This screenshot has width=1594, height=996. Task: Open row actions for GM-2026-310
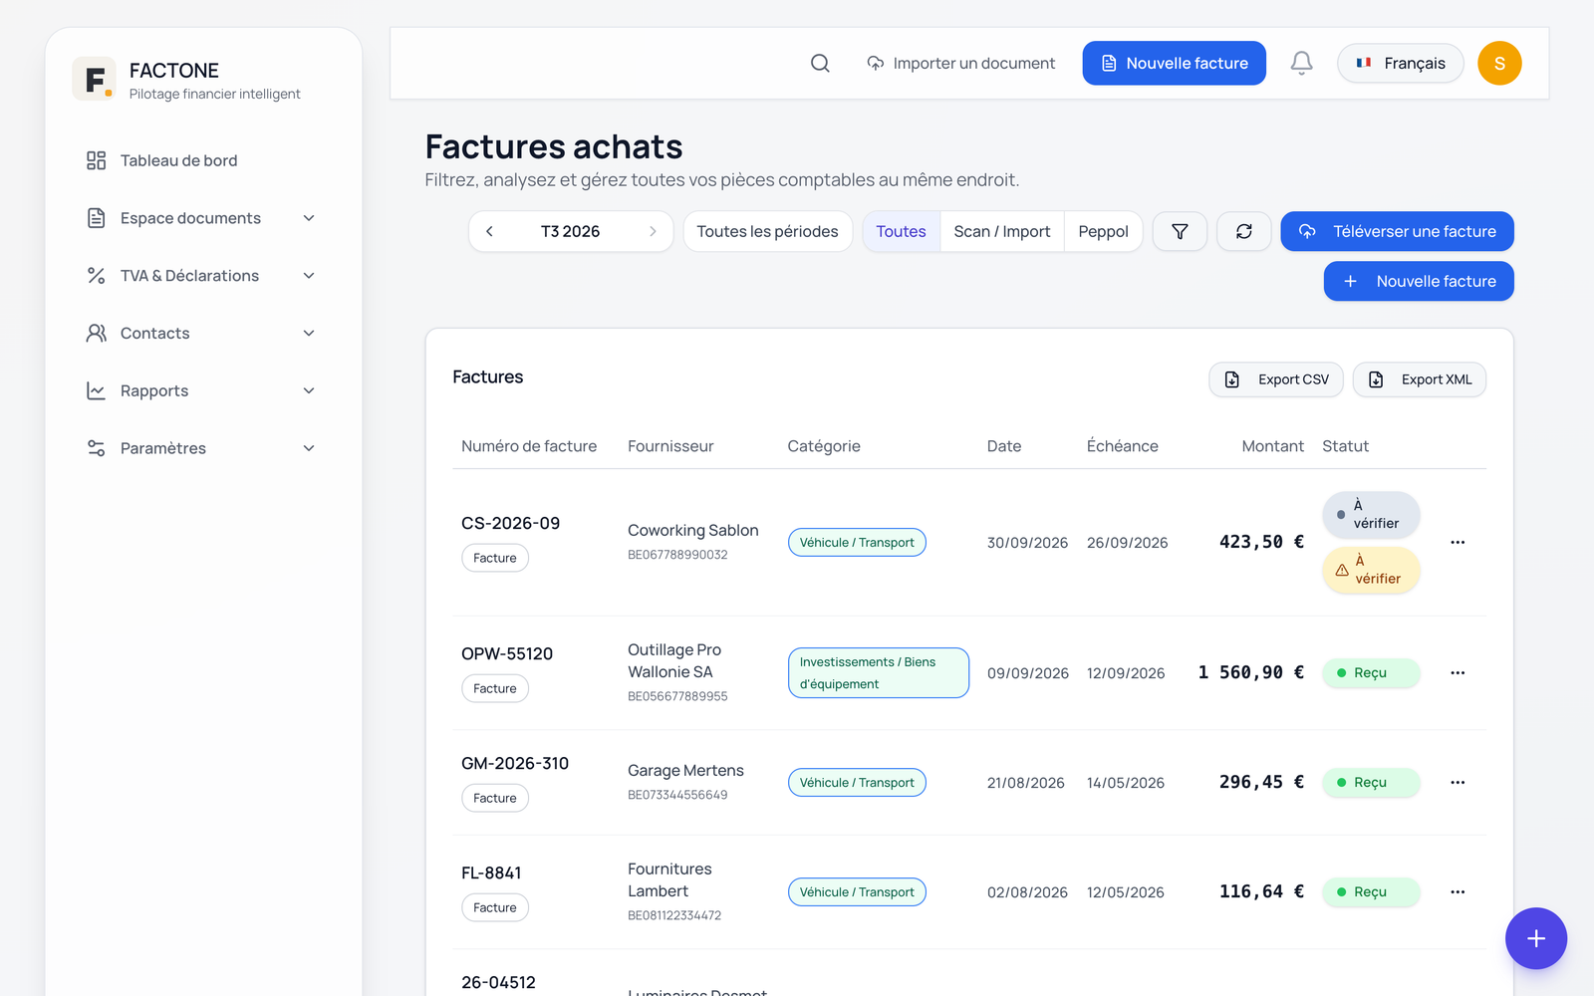[x=1458, y=782]
